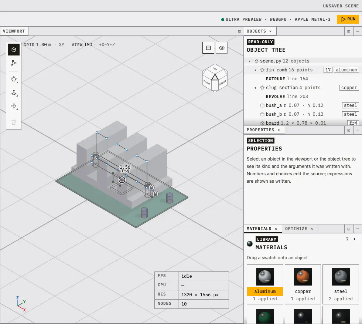This screenshot has width=362, height=324.
Task: Minimize the Objects panel
Action: click(x=358, y=31)
